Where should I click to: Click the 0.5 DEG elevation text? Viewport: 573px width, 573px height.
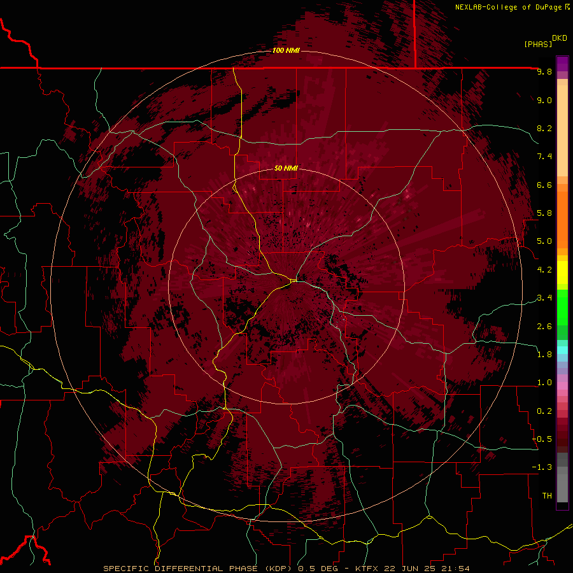pos(319,569)
